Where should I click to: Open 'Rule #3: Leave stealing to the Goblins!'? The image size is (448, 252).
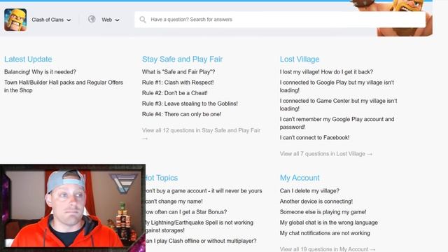pyautogui.click(x=190, y=104)
